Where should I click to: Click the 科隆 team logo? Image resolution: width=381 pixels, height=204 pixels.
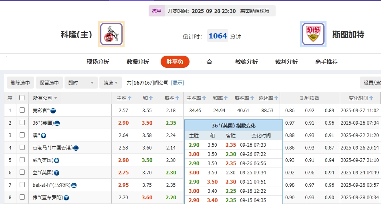111,34
